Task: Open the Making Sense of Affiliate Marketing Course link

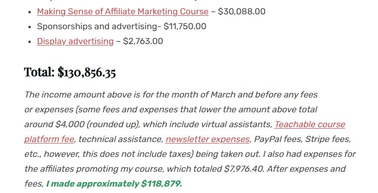Action: click(122, 11)
